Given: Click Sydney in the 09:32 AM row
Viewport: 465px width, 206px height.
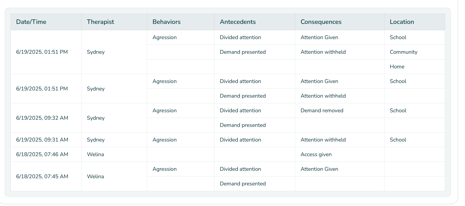Looking at the screenshot, I should 96,118.
